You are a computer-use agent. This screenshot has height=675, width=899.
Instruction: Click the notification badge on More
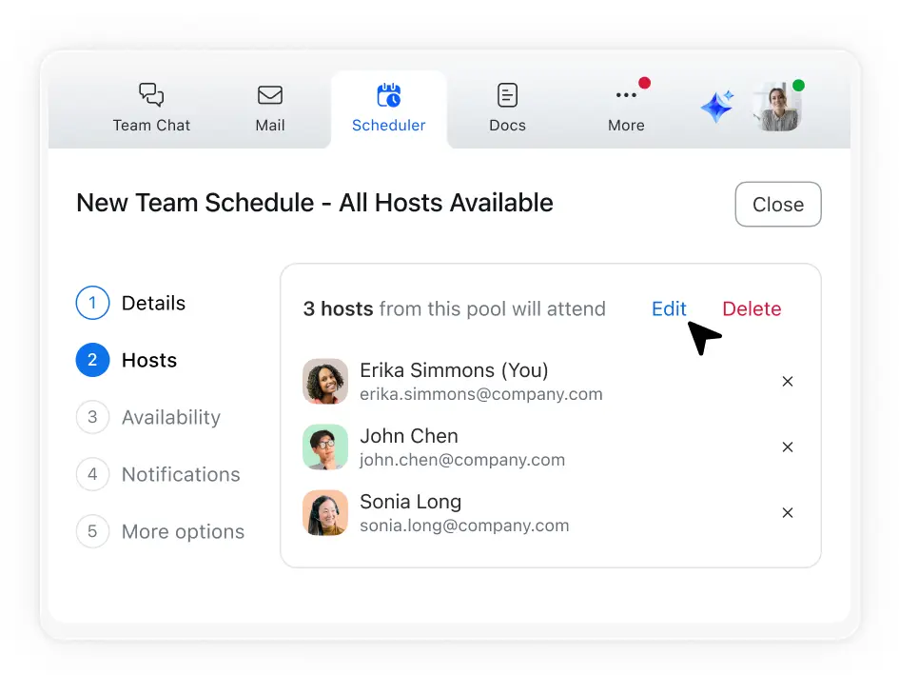644,82
